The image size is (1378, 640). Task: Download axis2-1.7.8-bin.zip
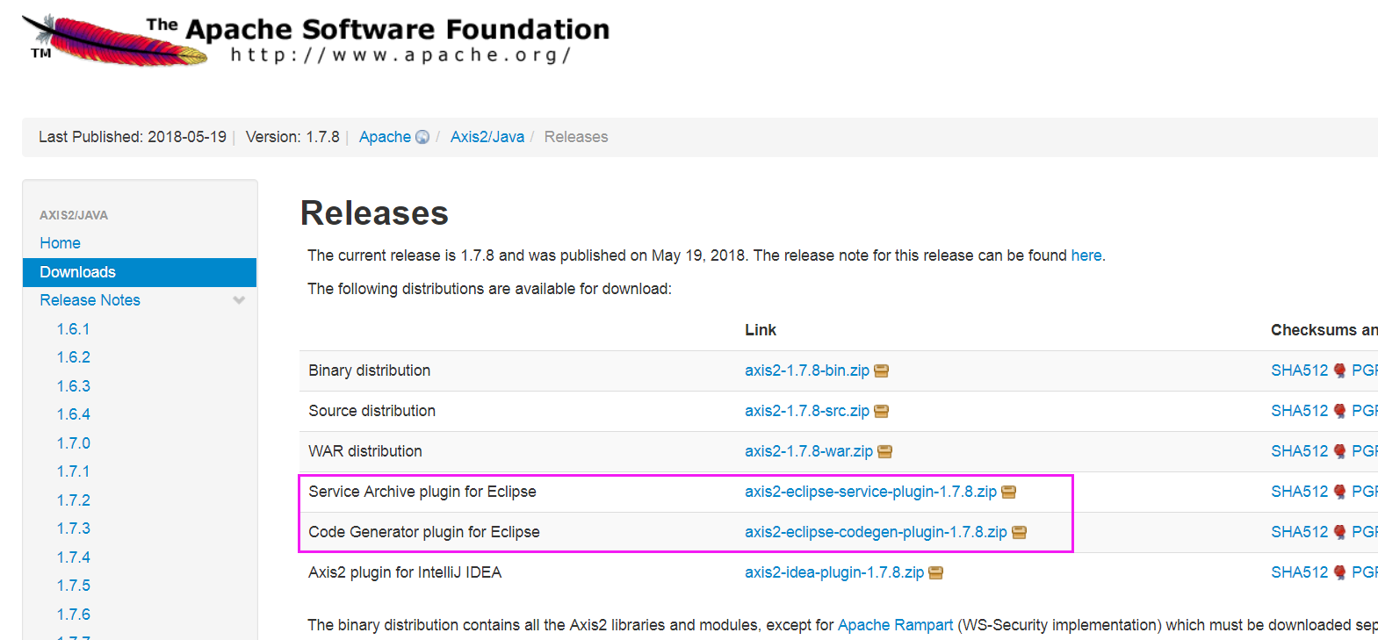coord(807,370)
